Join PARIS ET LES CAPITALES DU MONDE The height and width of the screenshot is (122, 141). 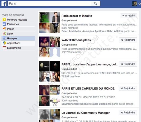click(128, 88)
